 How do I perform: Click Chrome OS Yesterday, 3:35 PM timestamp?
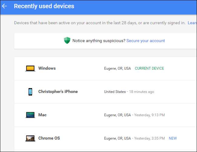tap(150, 138)
